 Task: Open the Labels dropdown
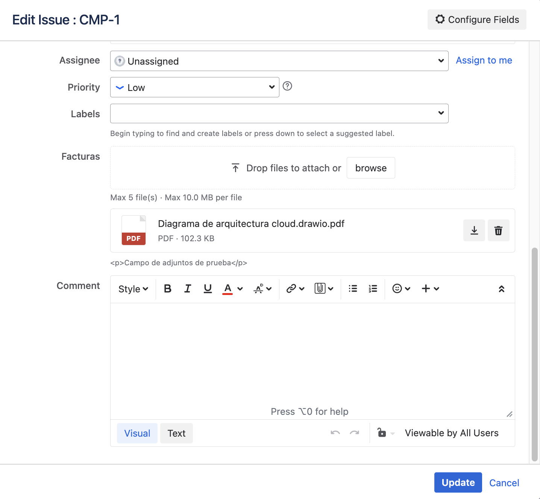pyautogui.click(x=279, y=113)
